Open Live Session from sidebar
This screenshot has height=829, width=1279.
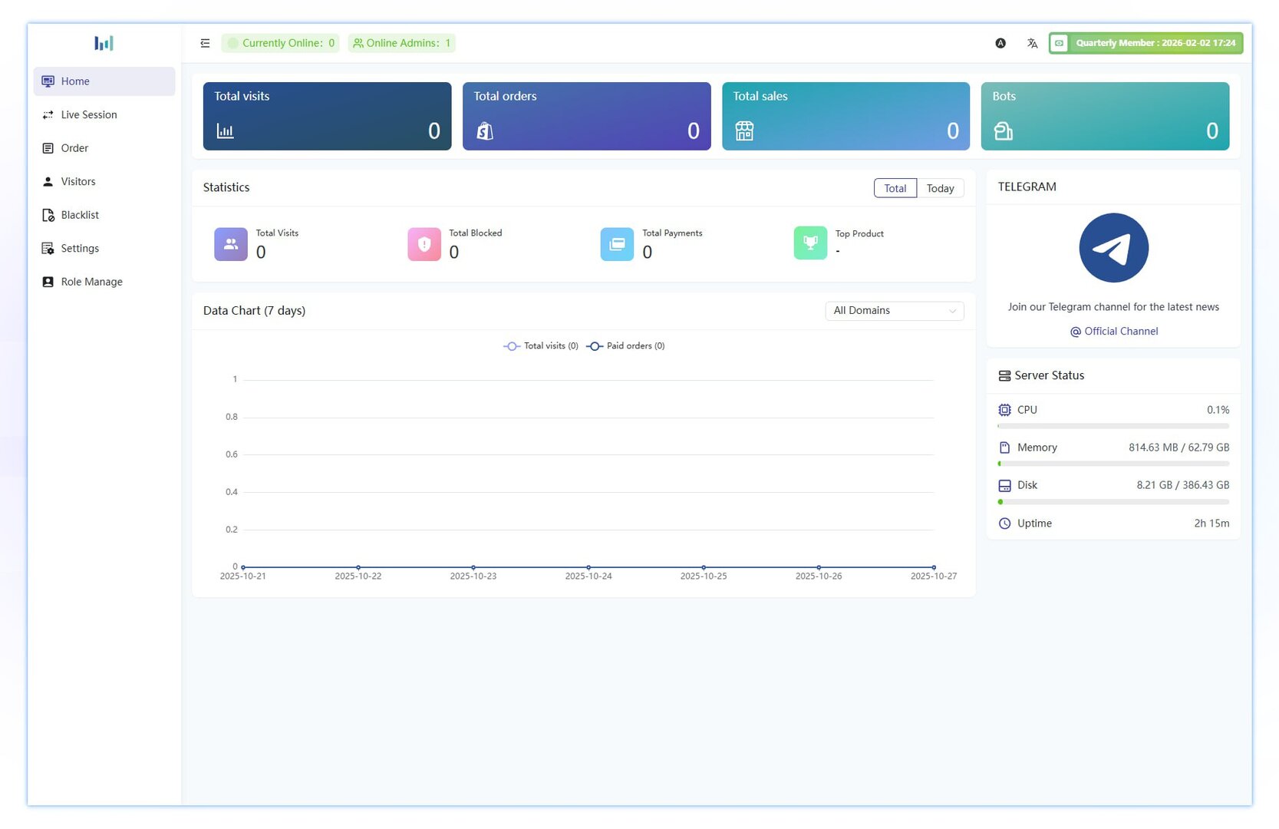pyautogui.click(x=89, y=115)
